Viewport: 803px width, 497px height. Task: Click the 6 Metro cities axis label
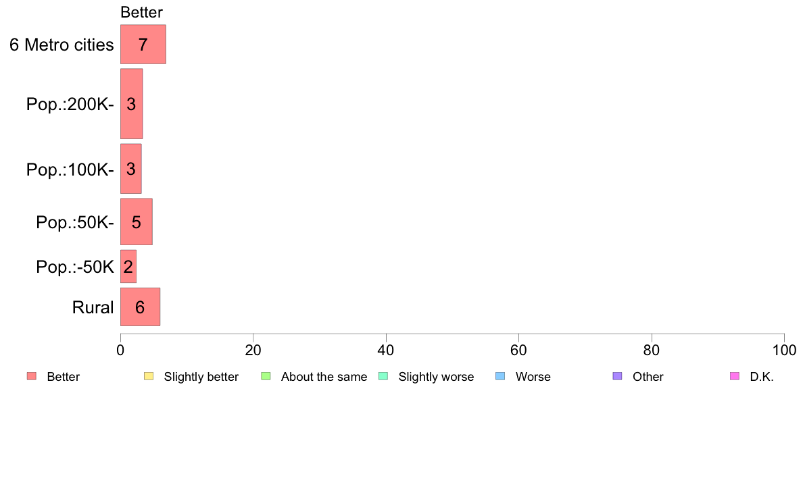[x=62, y=45]
